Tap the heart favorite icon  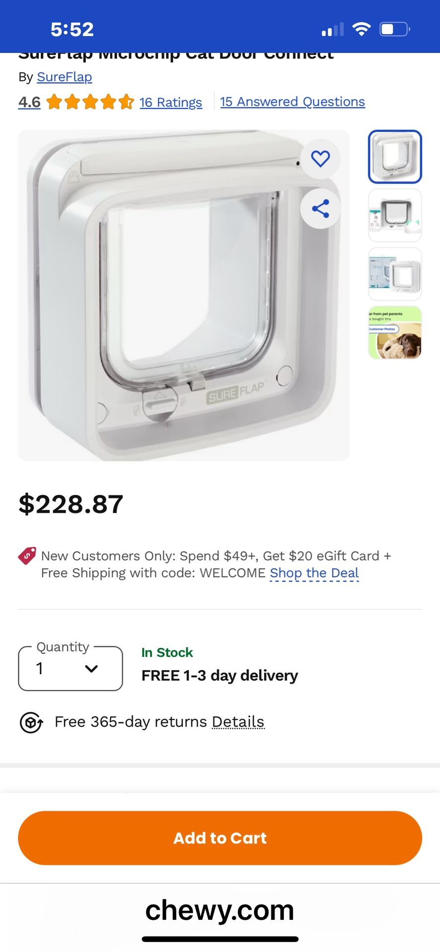tap(320, 158)
